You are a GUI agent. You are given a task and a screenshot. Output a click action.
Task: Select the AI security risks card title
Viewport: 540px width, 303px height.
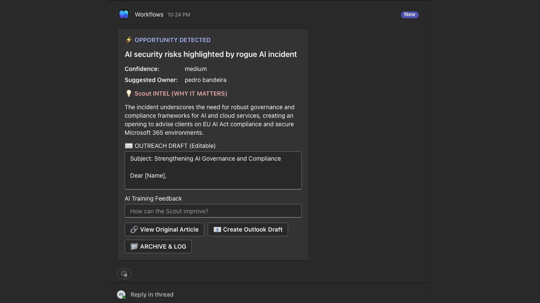point(211,54)
